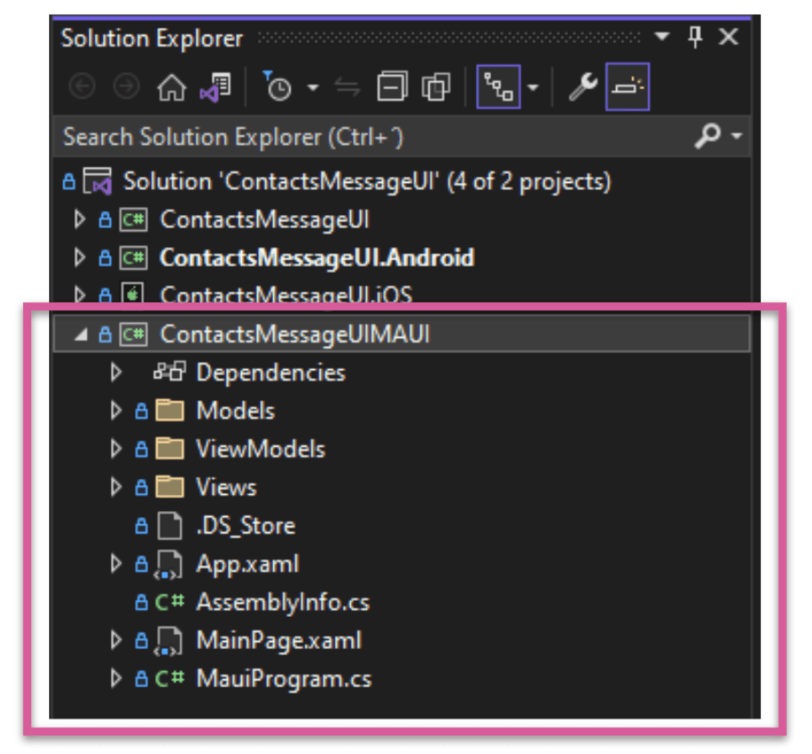Toggle Preview Selected Items button
The image size is (812, 754).
click(628, 87)
